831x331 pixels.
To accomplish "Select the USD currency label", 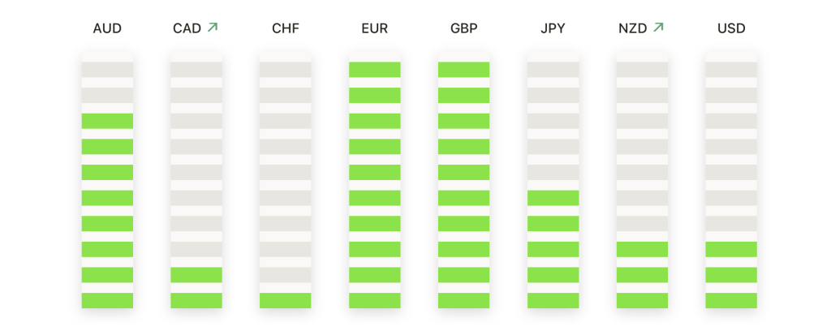I will coord(731,28).
